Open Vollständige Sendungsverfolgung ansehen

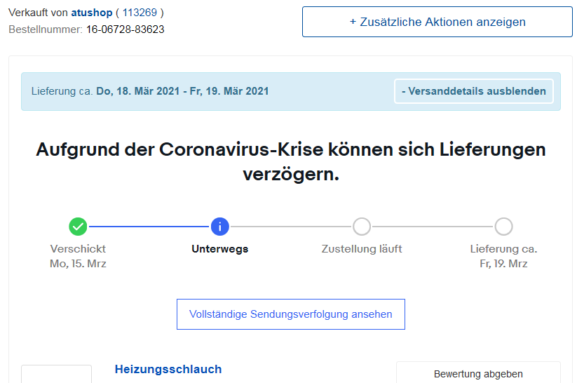click(290, 314)
